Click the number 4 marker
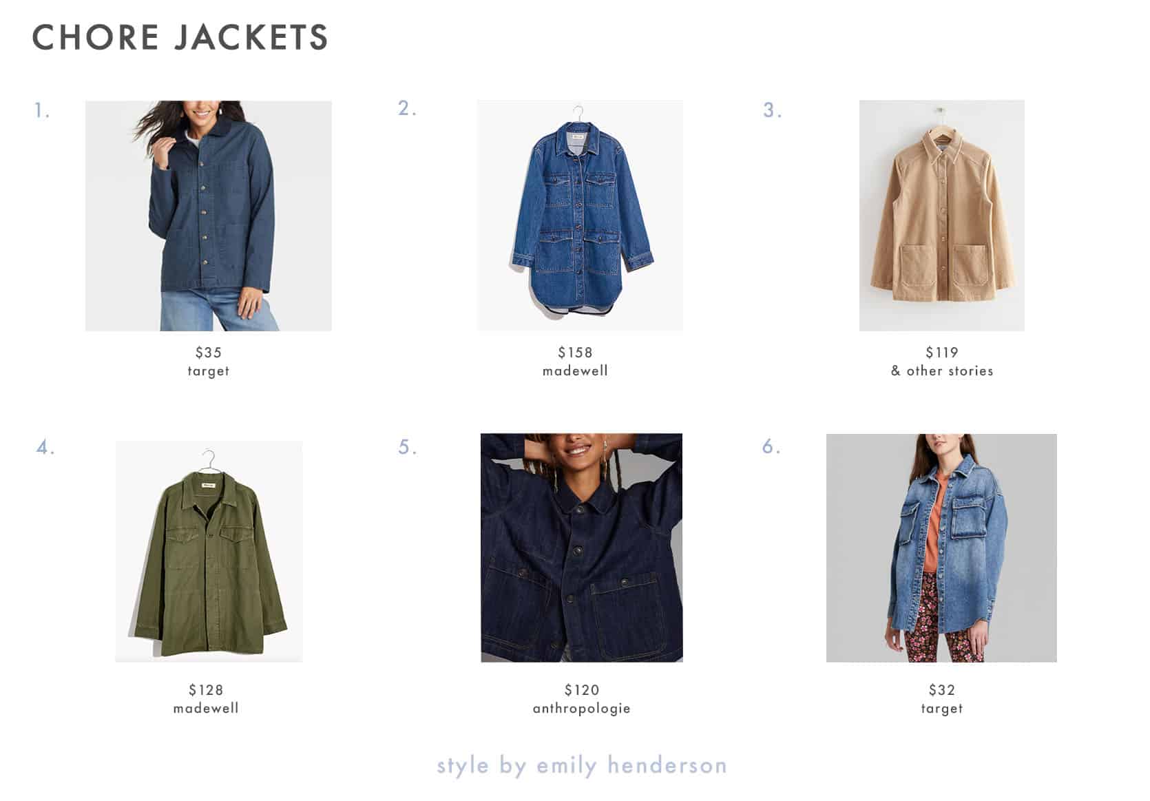This screenshot has width=1150, height=801. (45, 448)
